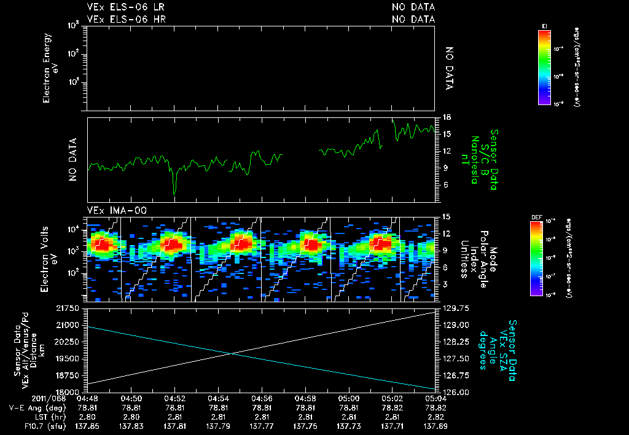The width and height of the screenshot is (629, 435).
Task: Click the Electron Energy eV axis label
Action: [50, 68]
